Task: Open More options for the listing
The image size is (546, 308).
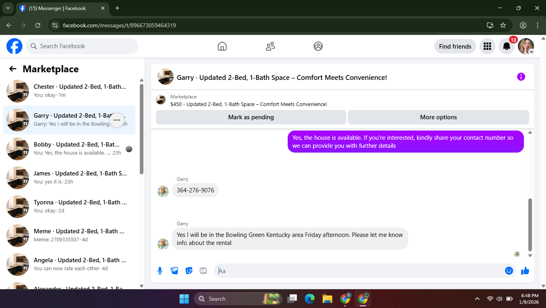Action: coord(438,117)
